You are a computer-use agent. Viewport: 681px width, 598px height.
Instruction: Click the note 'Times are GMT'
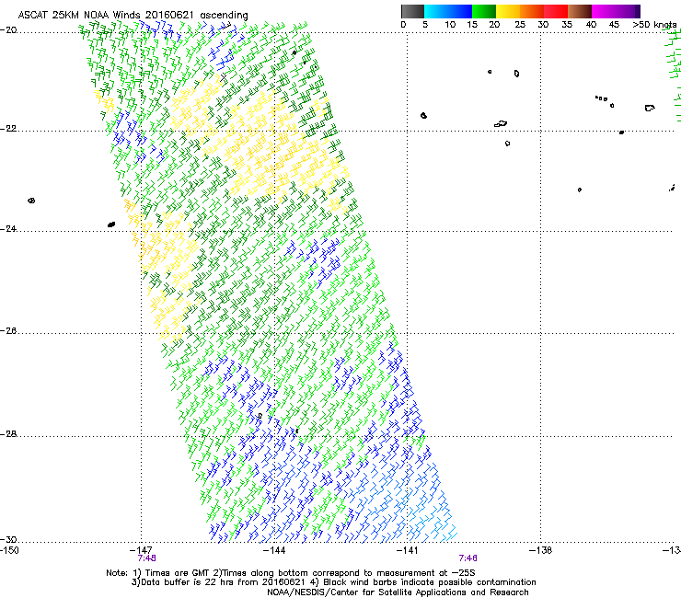[178, 573]
